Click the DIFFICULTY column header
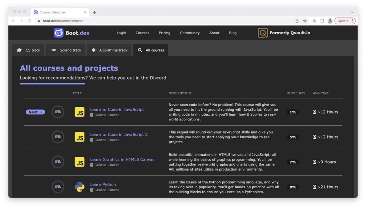The width and height of the screenshot is (366, 208). click(296, 93)
